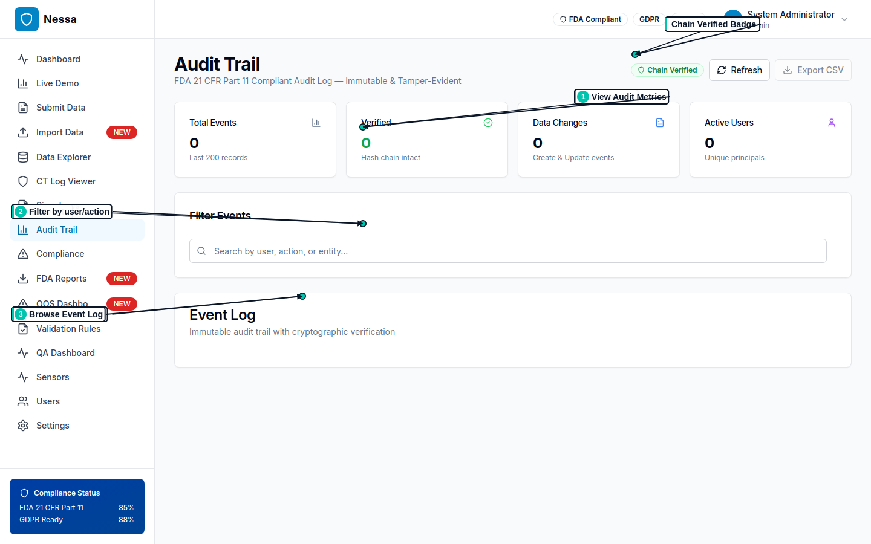Open Settings via the gear icon
The width and height of the screenshot is (871, 544).
(22, 425)
